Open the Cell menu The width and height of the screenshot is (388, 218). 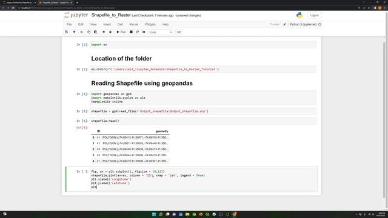pos(120,24)
